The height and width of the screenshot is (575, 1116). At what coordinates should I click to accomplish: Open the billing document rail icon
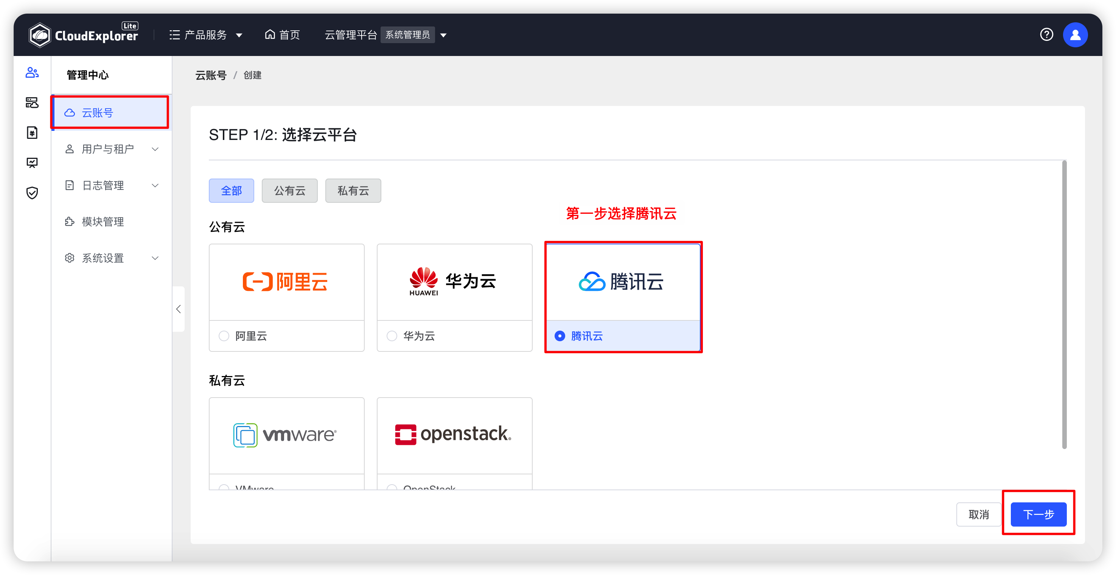coord(32,133)
